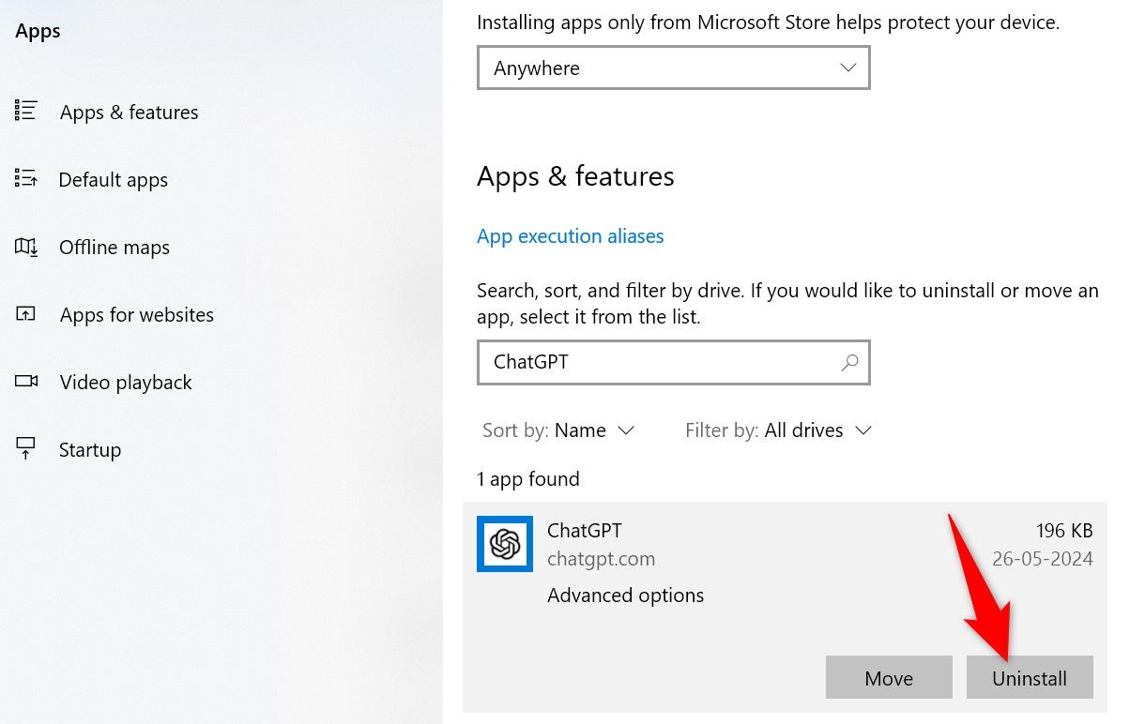The height and width of the screenshot is (724, 1145).
Task: Click the chatgpt.com publisher text
Action: (x=601, y=558)
